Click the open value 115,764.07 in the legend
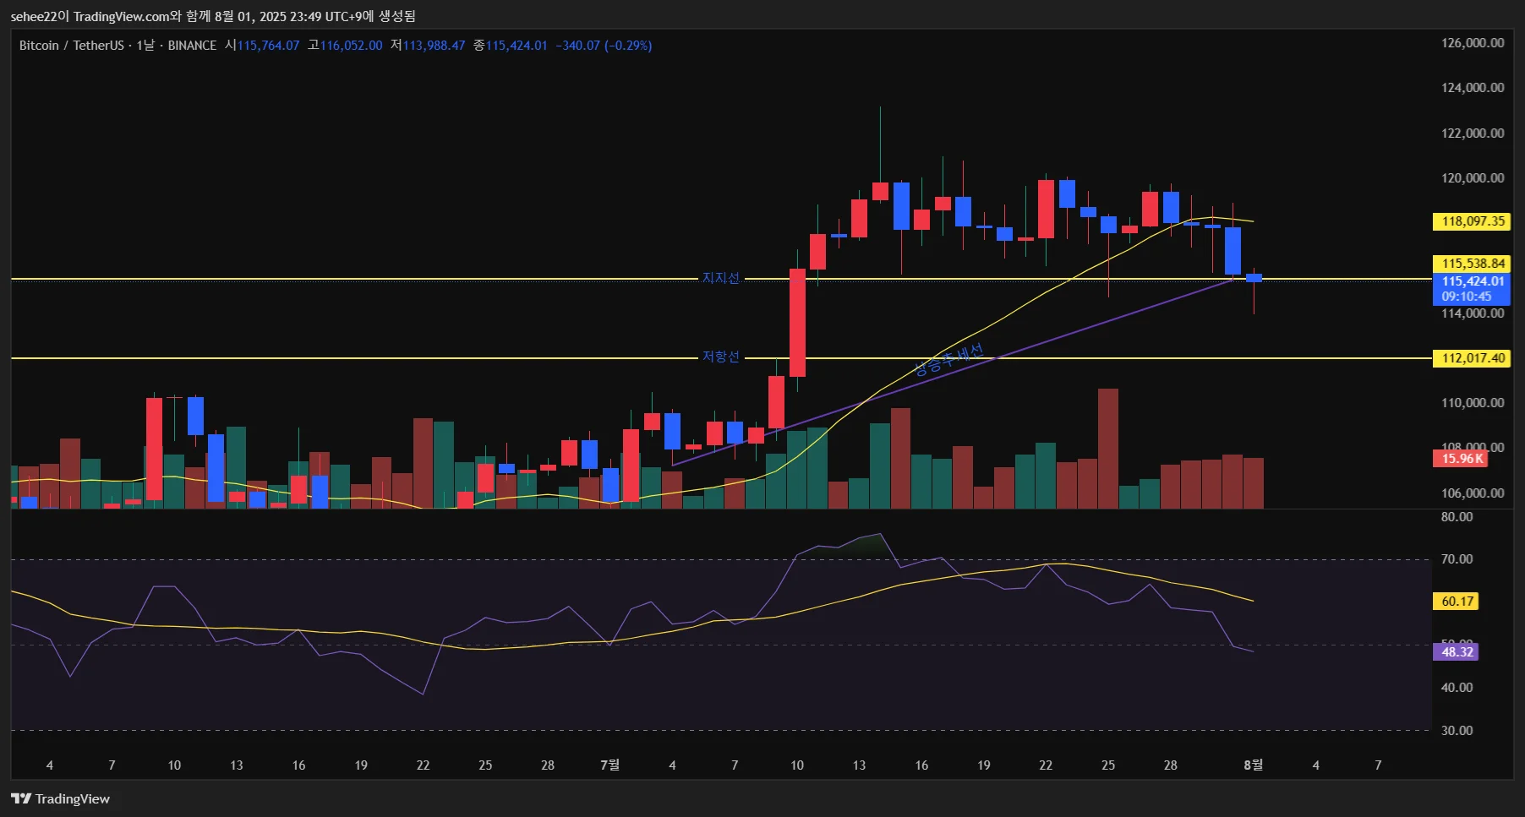 [x=268, y=46]
